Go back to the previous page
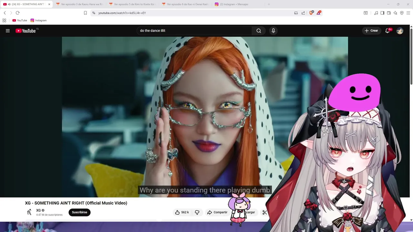 (x=5, y=13)
